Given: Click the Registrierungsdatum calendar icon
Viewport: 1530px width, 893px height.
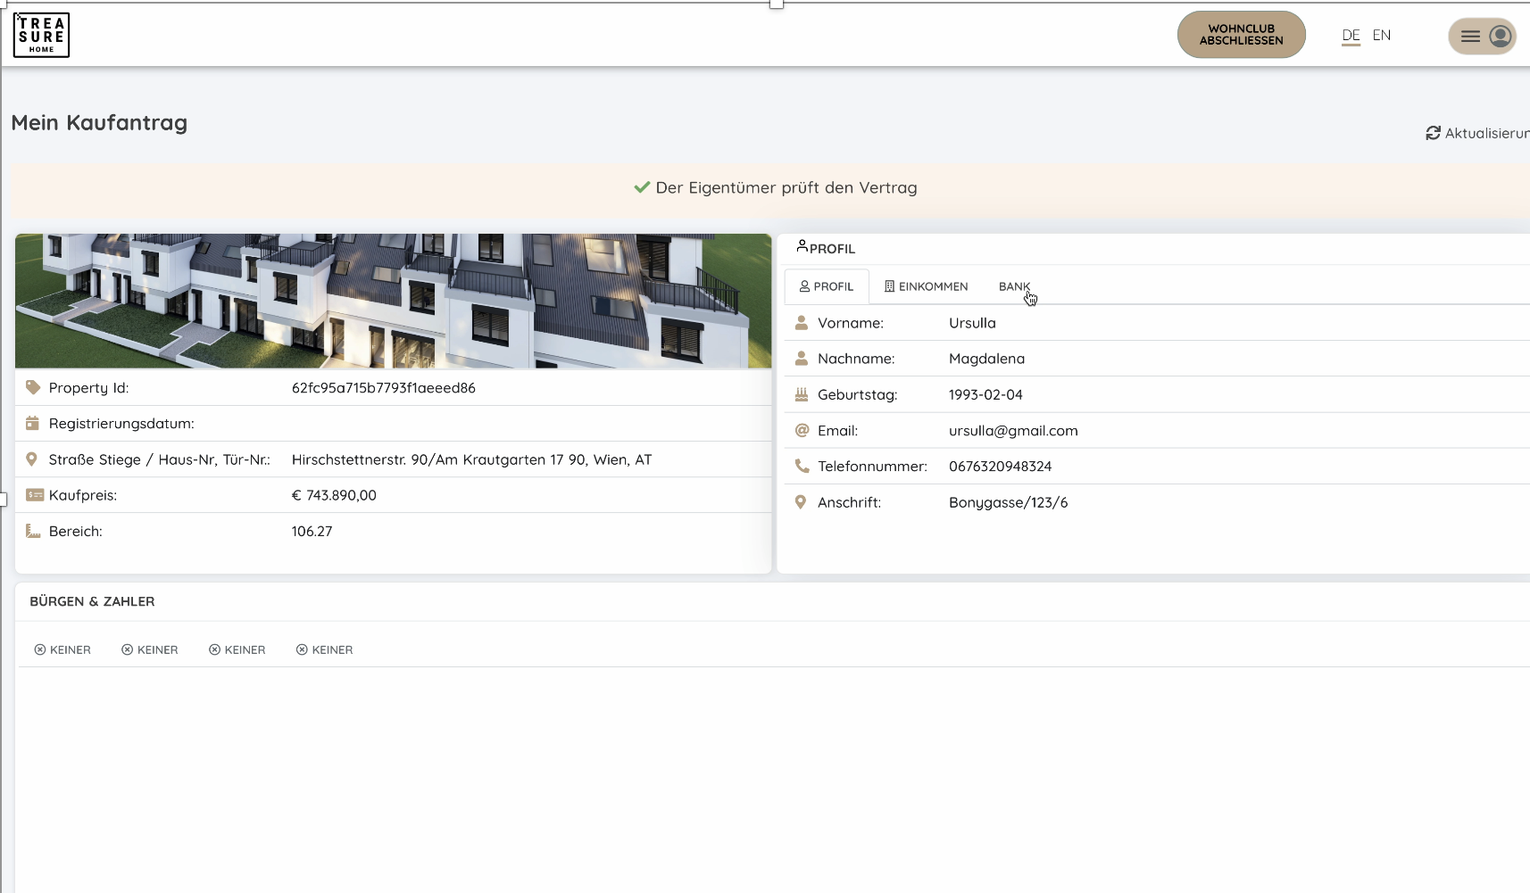Looking at the screenshot, I should click(33, 423).
